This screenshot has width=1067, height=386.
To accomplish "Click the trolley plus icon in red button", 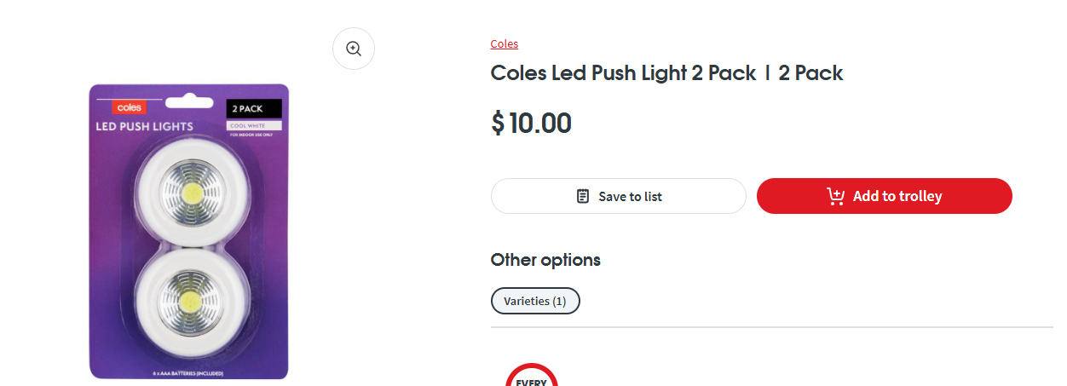I will click(836, 196).
